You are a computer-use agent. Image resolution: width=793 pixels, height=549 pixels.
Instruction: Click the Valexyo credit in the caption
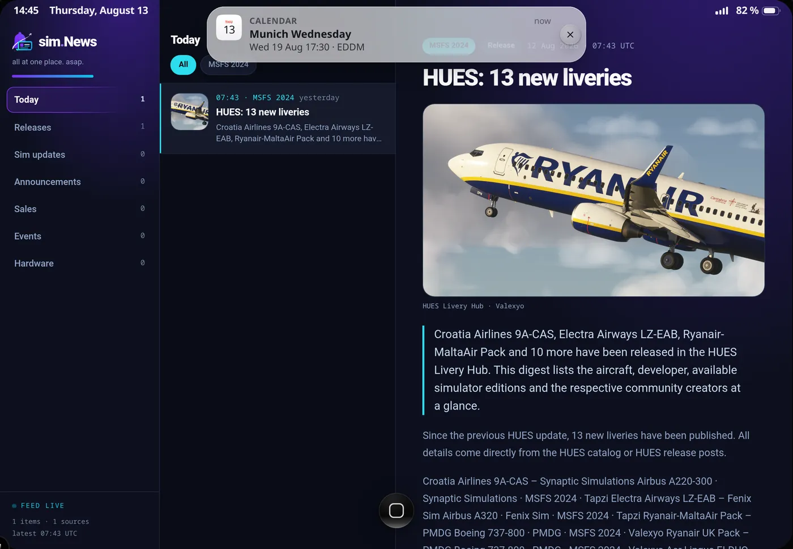510,306
